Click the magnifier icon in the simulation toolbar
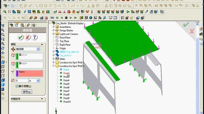The height and width of the screenshot is (114, 204). coord(5,12)
